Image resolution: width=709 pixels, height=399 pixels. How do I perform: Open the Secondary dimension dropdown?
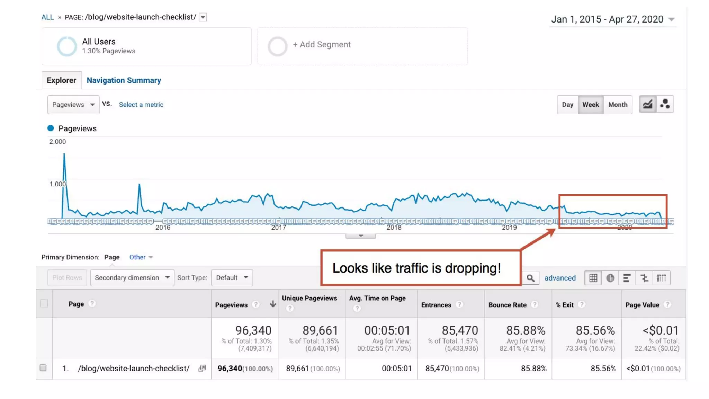[x=132, y=278]
